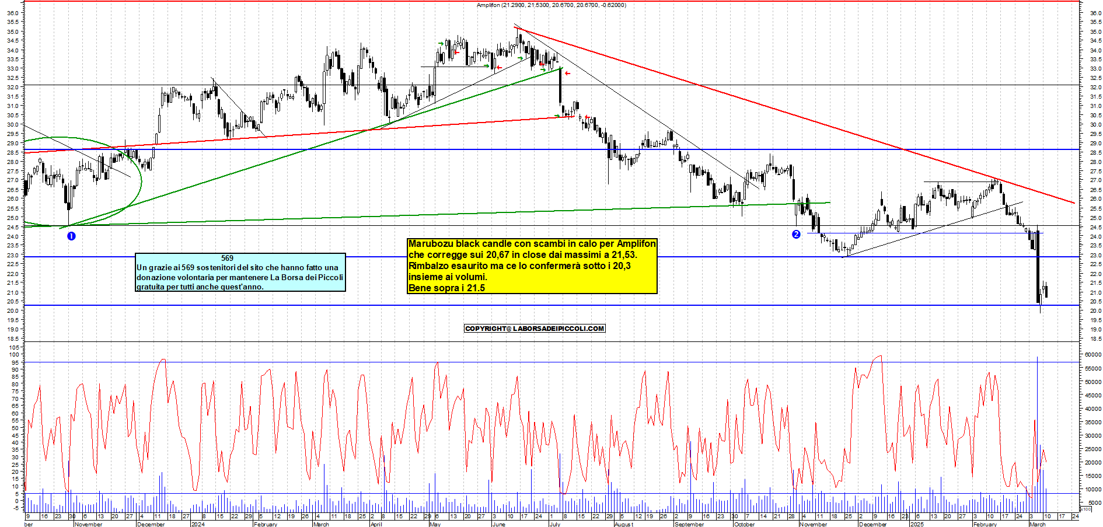Click the blue circled number 2 marker

(x=796, y=234)
